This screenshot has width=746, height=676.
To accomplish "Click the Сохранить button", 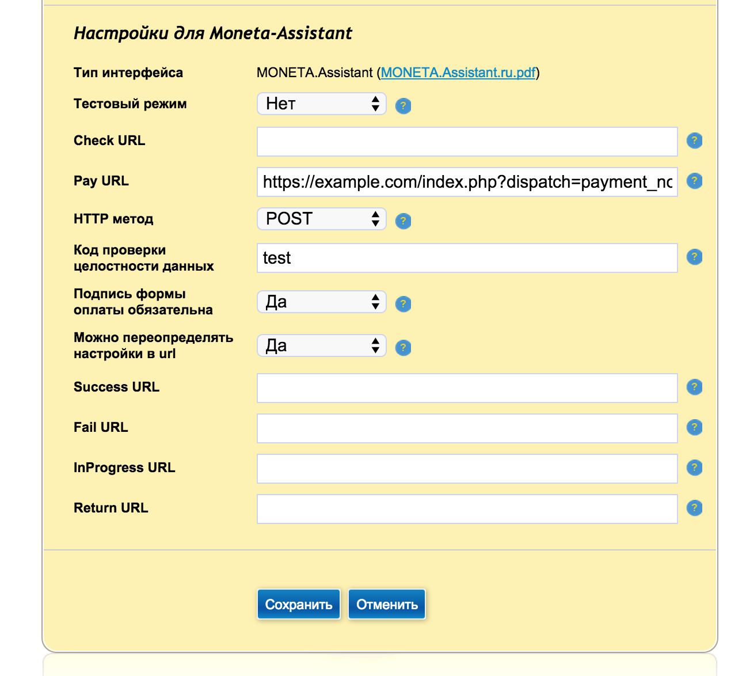I will click(x=298, y=605).
